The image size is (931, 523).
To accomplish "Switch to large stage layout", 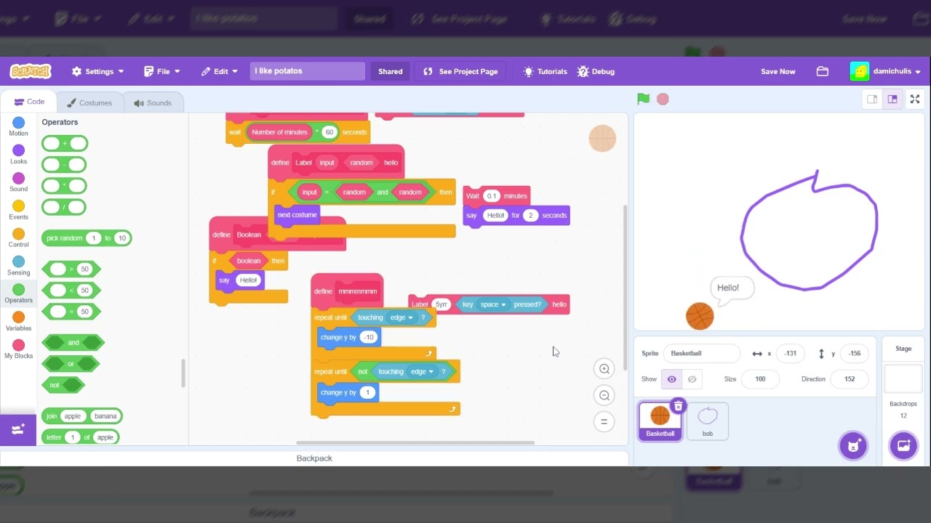I will [892, 100].
